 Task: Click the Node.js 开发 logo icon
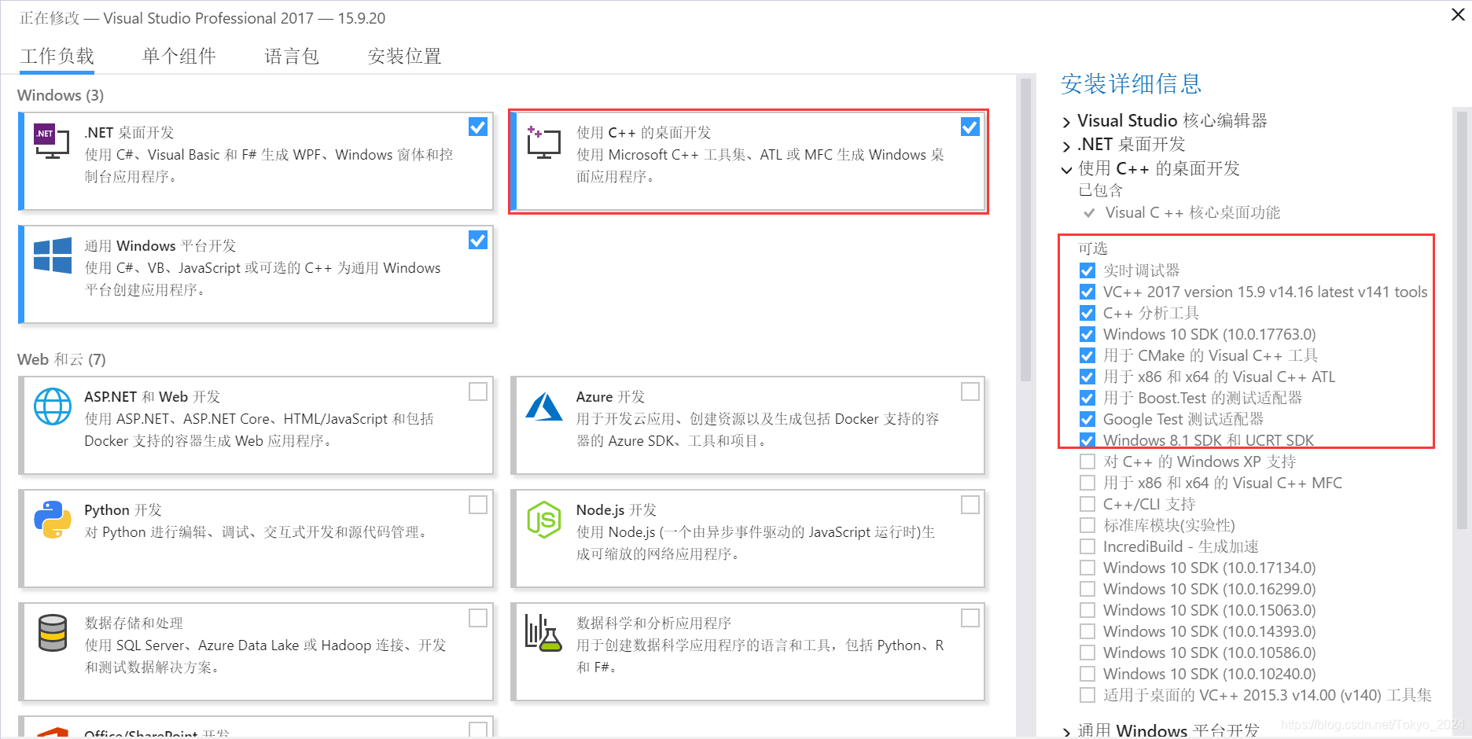coord(544,520)
